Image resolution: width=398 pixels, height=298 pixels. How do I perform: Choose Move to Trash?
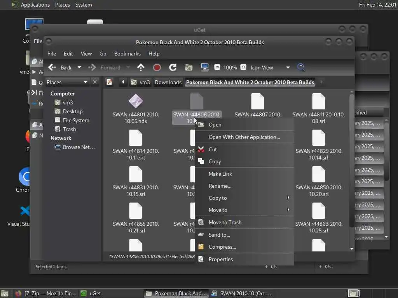244,222
